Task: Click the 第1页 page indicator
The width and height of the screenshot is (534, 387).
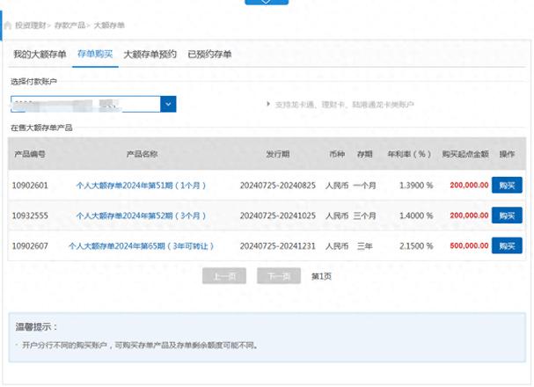Action: [x=321, y=276]
